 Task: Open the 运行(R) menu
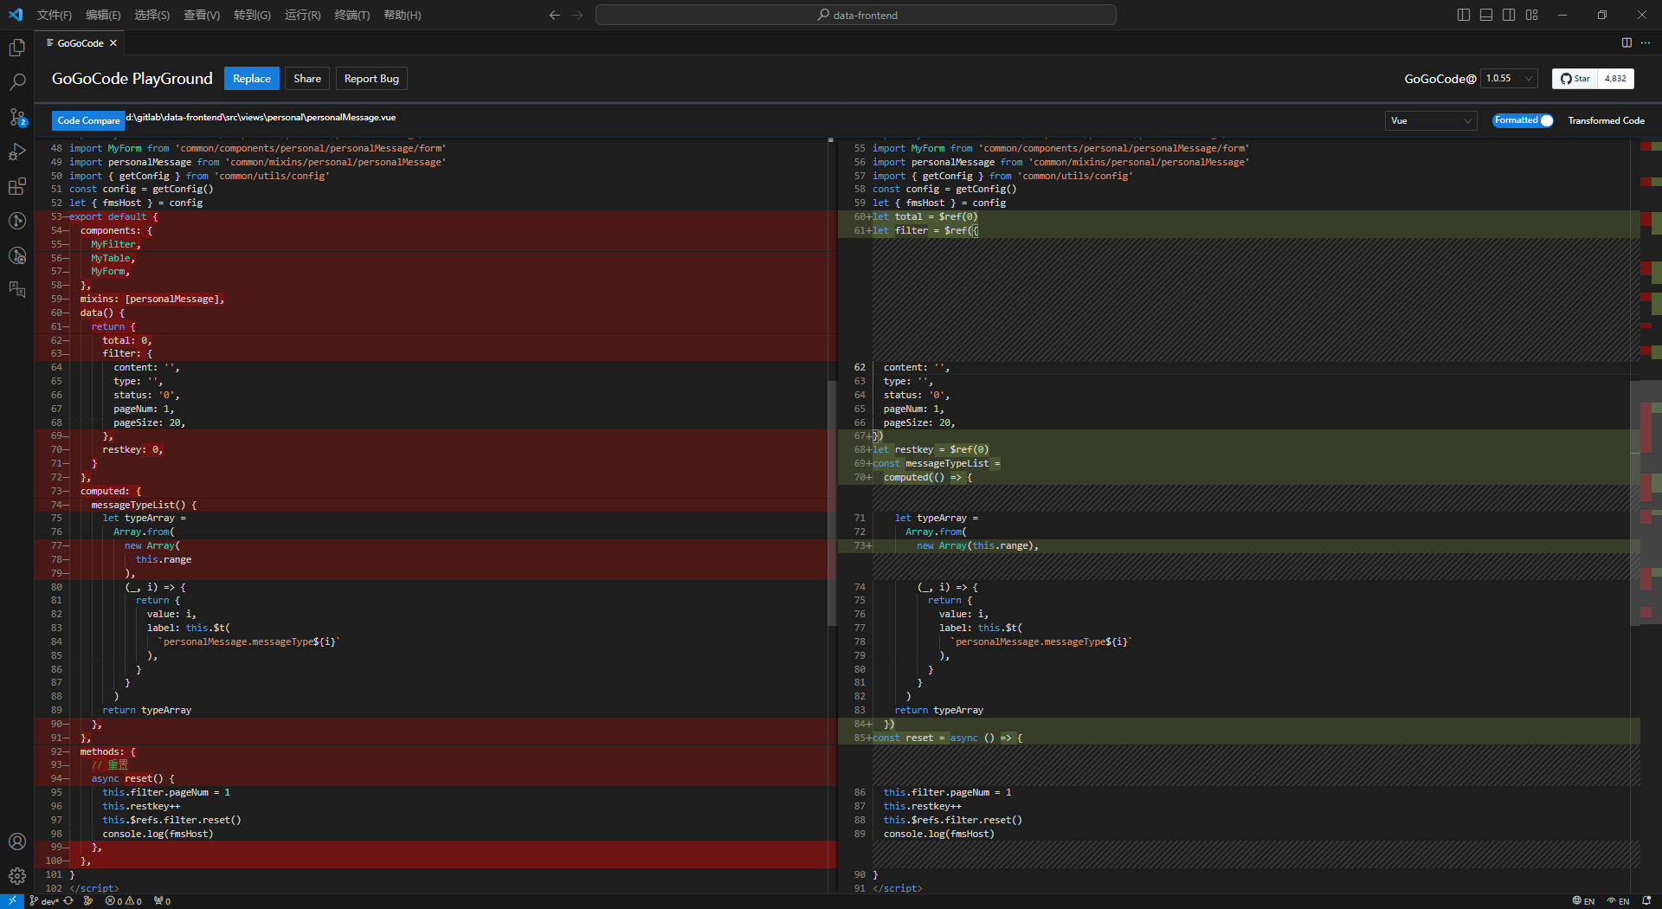coord(303,15)
